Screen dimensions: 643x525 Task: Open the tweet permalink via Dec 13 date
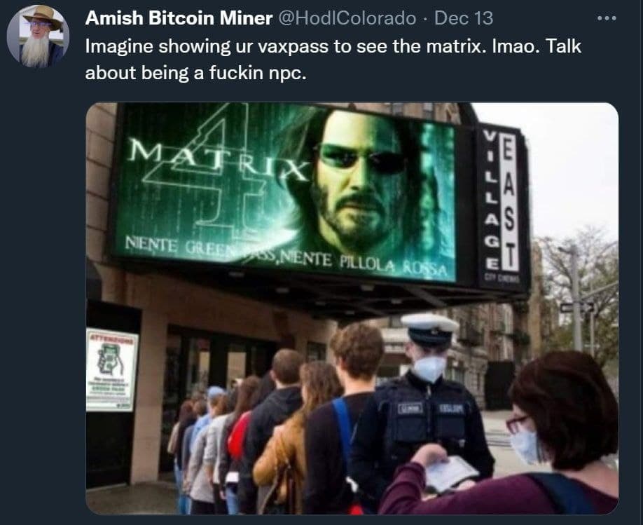pos(464,18)
